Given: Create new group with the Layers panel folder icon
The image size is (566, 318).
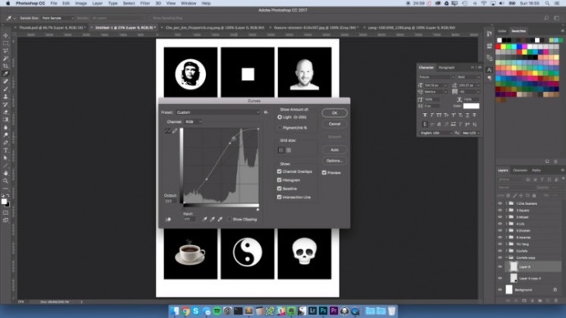Looking at the screenshot, I should point(540,300).
